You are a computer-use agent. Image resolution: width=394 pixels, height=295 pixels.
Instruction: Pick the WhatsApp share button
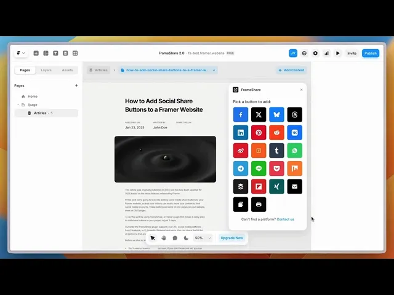[x=295, y=151]
